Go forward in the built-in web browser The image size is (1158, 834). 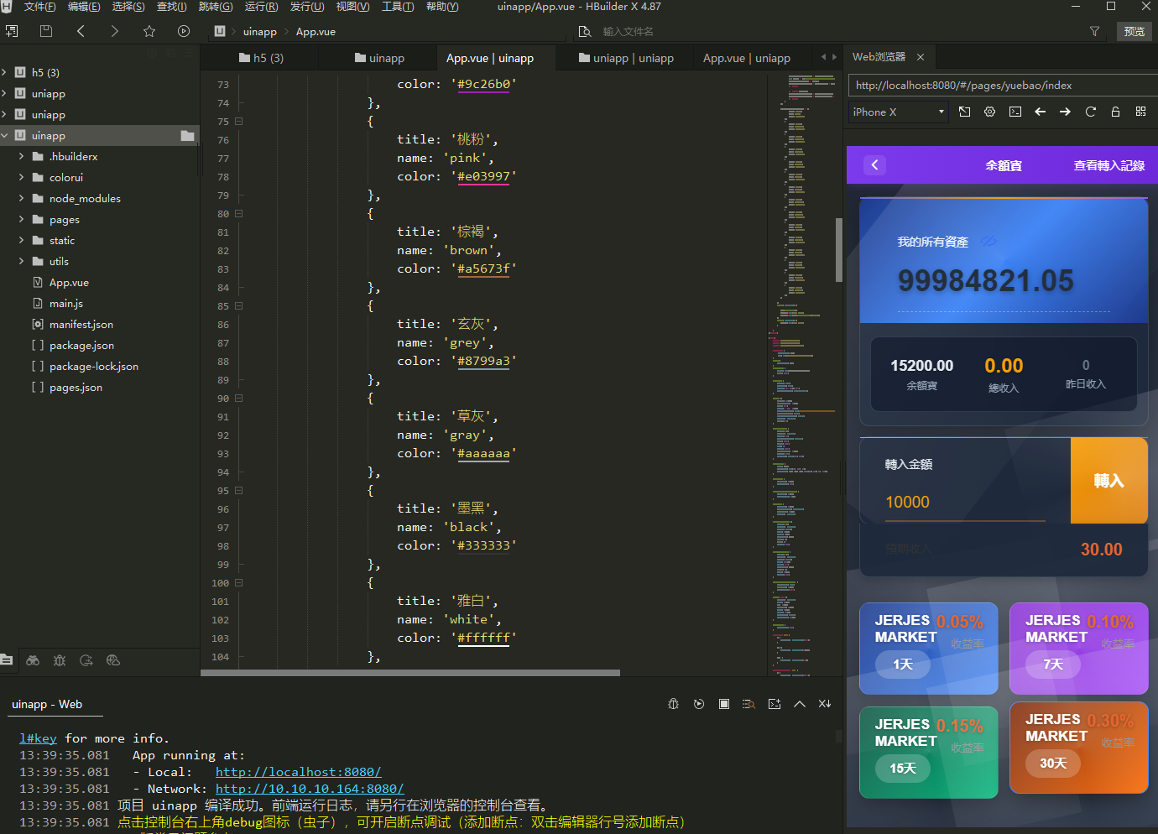[x=1066, y=112]
